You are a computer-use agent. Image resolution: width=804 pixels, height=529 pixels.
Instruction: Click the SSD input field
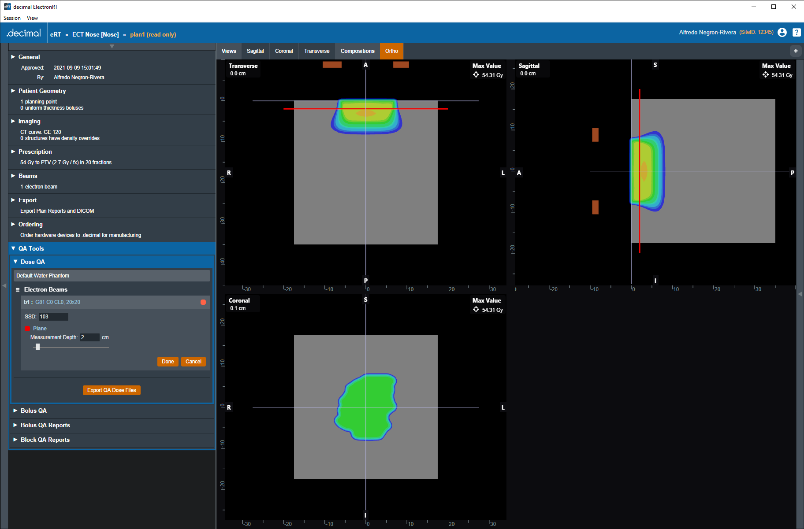point(53,317)
